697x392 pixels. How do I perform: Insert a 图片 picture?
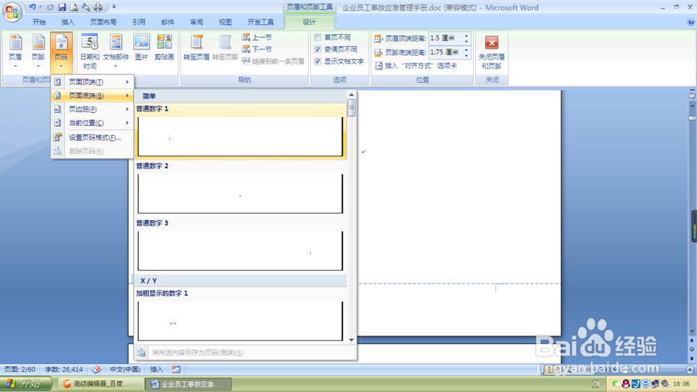141,47
